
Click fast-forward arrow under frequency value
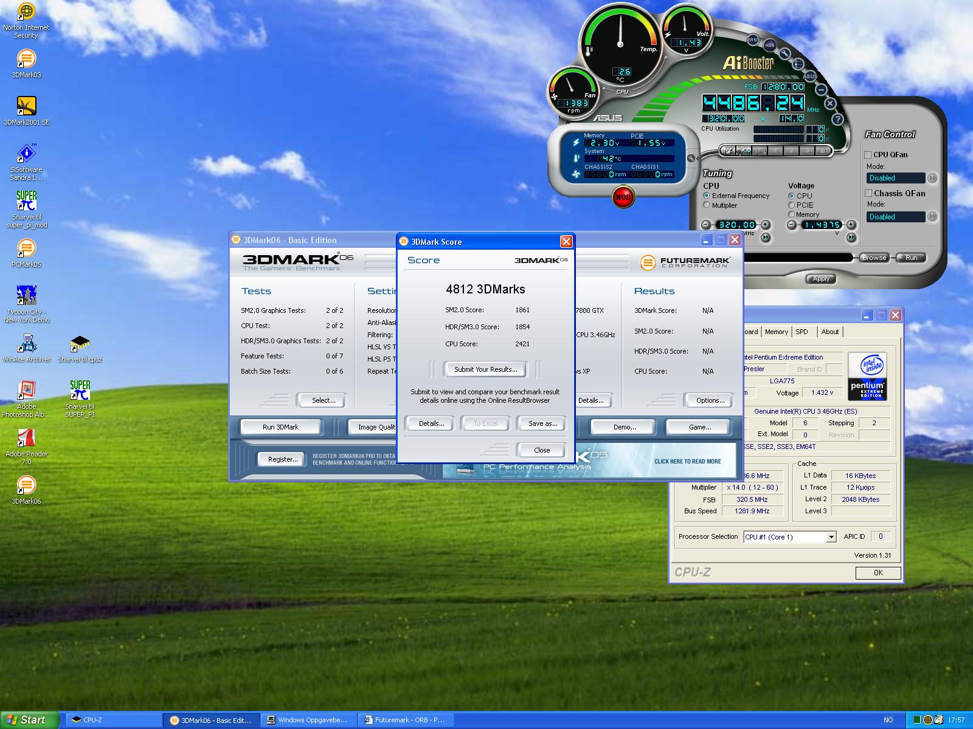(x=766, y=238)
